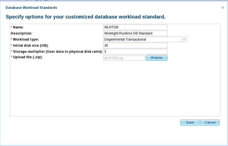This screenshot has width=228, height=146.
Task: Click the Database Workload Standards title
Action: click(x=31, y=8)
